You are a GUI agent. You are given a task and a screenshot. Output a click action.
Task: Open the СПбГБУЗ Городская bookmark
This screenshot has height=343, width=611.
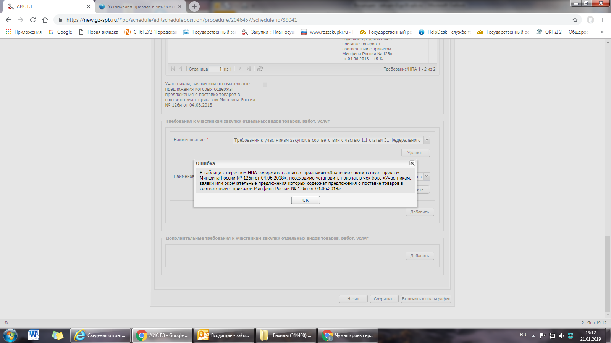coord(151,32)
